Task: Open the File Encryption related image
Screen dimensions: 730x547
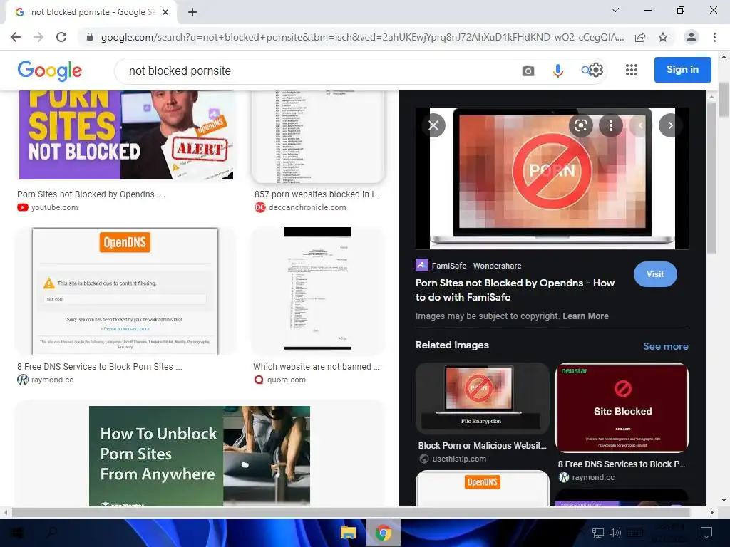Action: click(x=482, y=399)
